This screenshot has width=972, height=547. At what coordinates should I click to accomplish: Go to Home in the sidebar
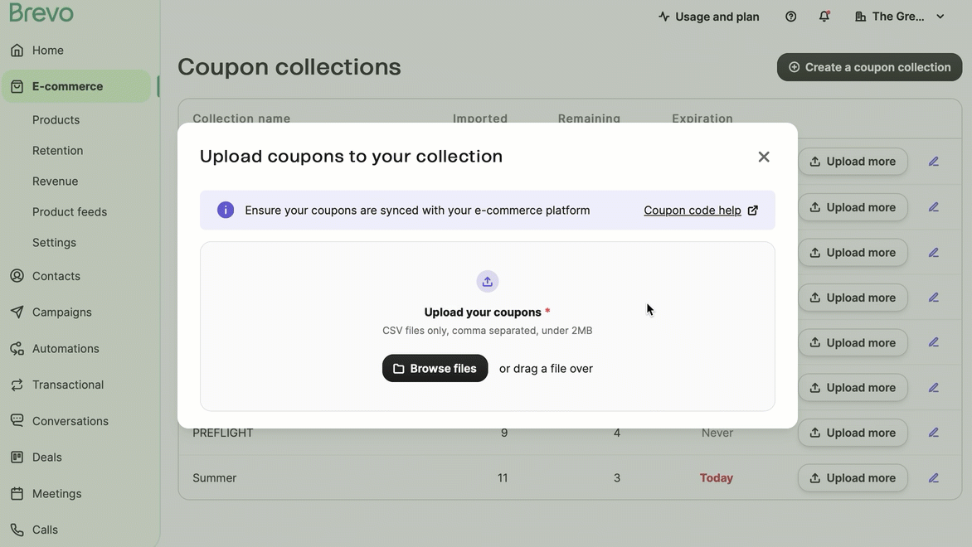pyautogui.click(x=48, y=51)
